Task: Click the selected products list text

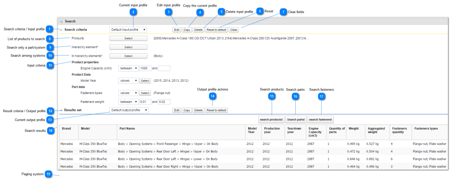Action: click(231, 38)
